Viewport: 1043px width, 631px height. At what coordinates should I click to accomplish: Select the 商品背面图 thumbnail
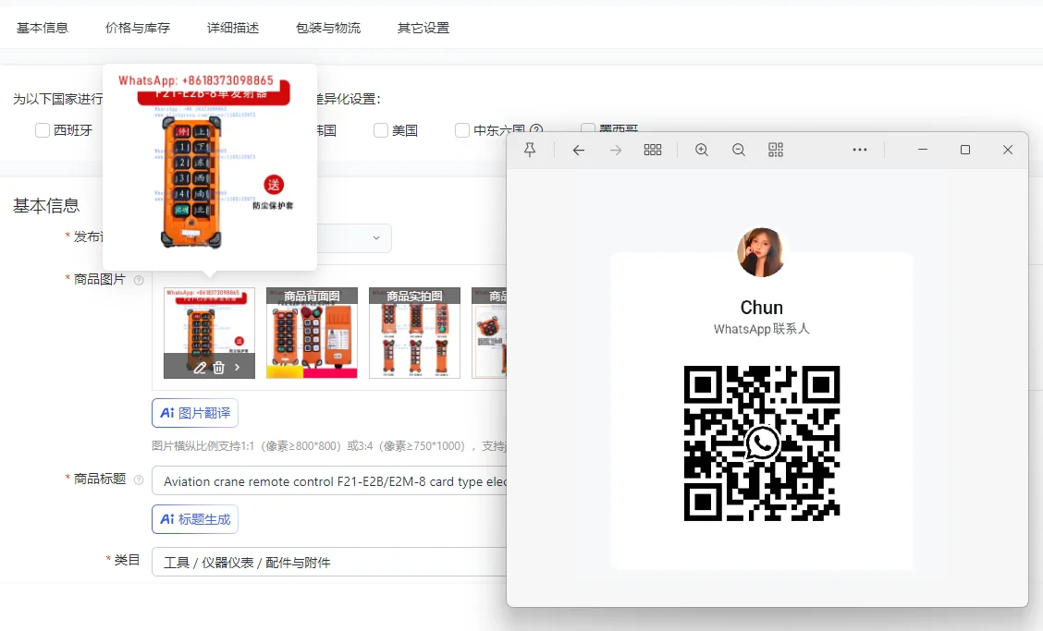pos(312,334)
